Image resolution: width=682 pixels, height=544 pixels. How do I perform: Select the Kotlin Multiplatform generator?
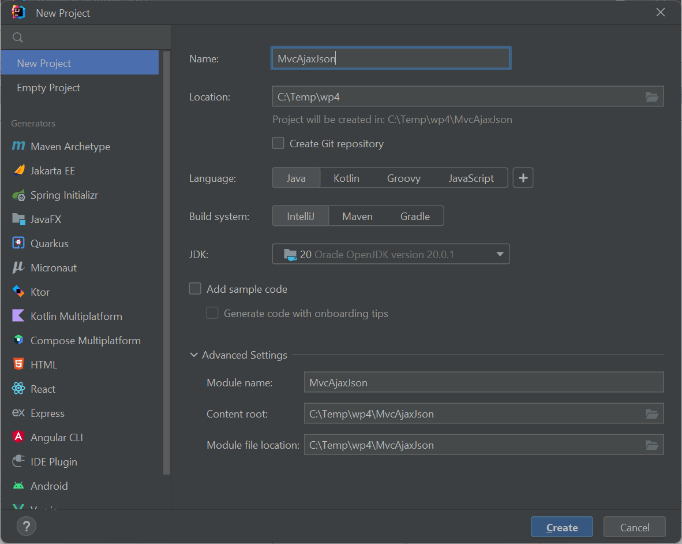pos(80,316)
